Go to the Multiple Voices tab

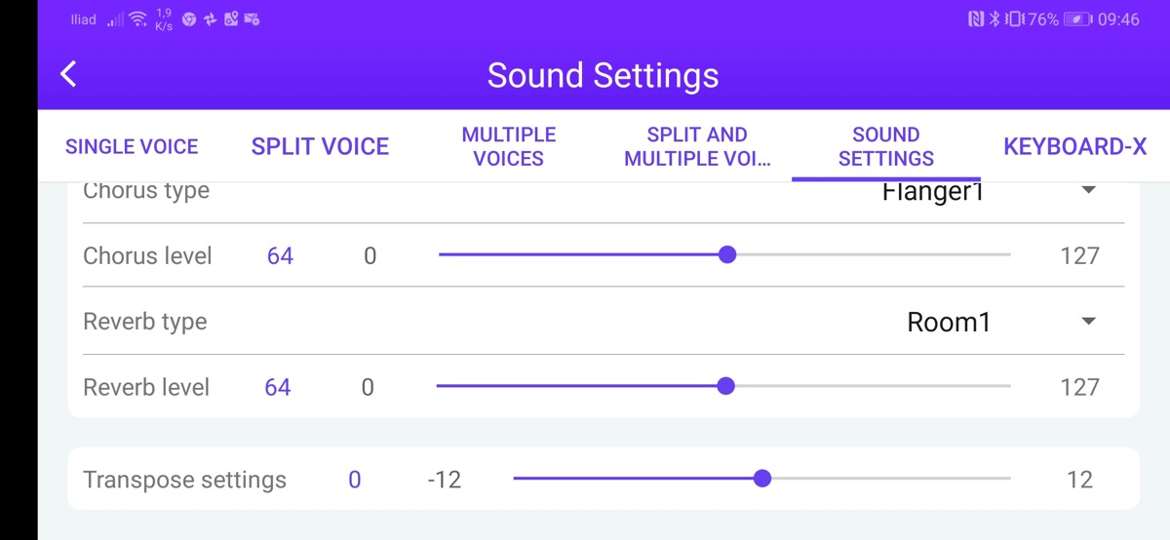pos(509,146)
